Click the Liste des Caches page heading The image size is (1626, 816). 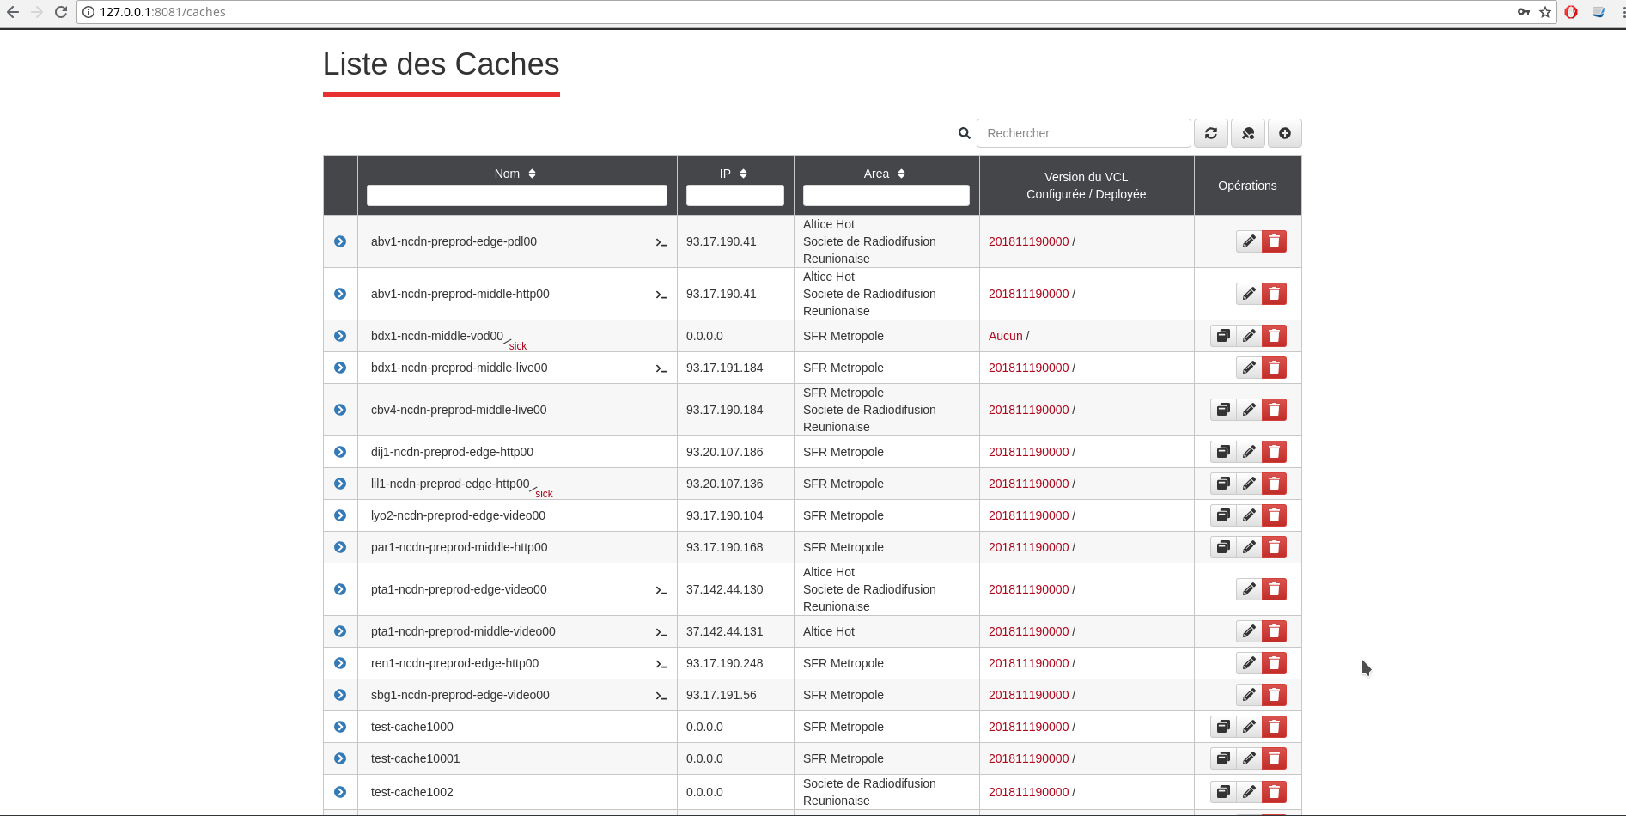(442, 64)
